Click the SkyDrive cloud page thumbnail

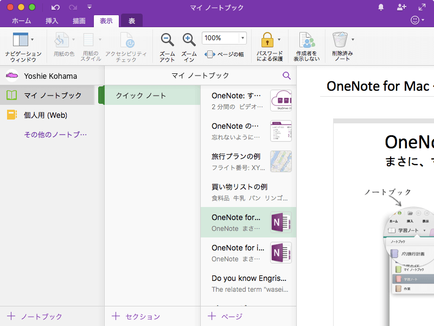pyautogui.click(x=281, y=101)
